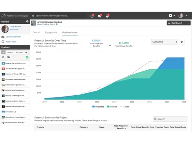The image size is (192, 144).
Task: Select the Recent pipelines filter tab
Action: 10,52
